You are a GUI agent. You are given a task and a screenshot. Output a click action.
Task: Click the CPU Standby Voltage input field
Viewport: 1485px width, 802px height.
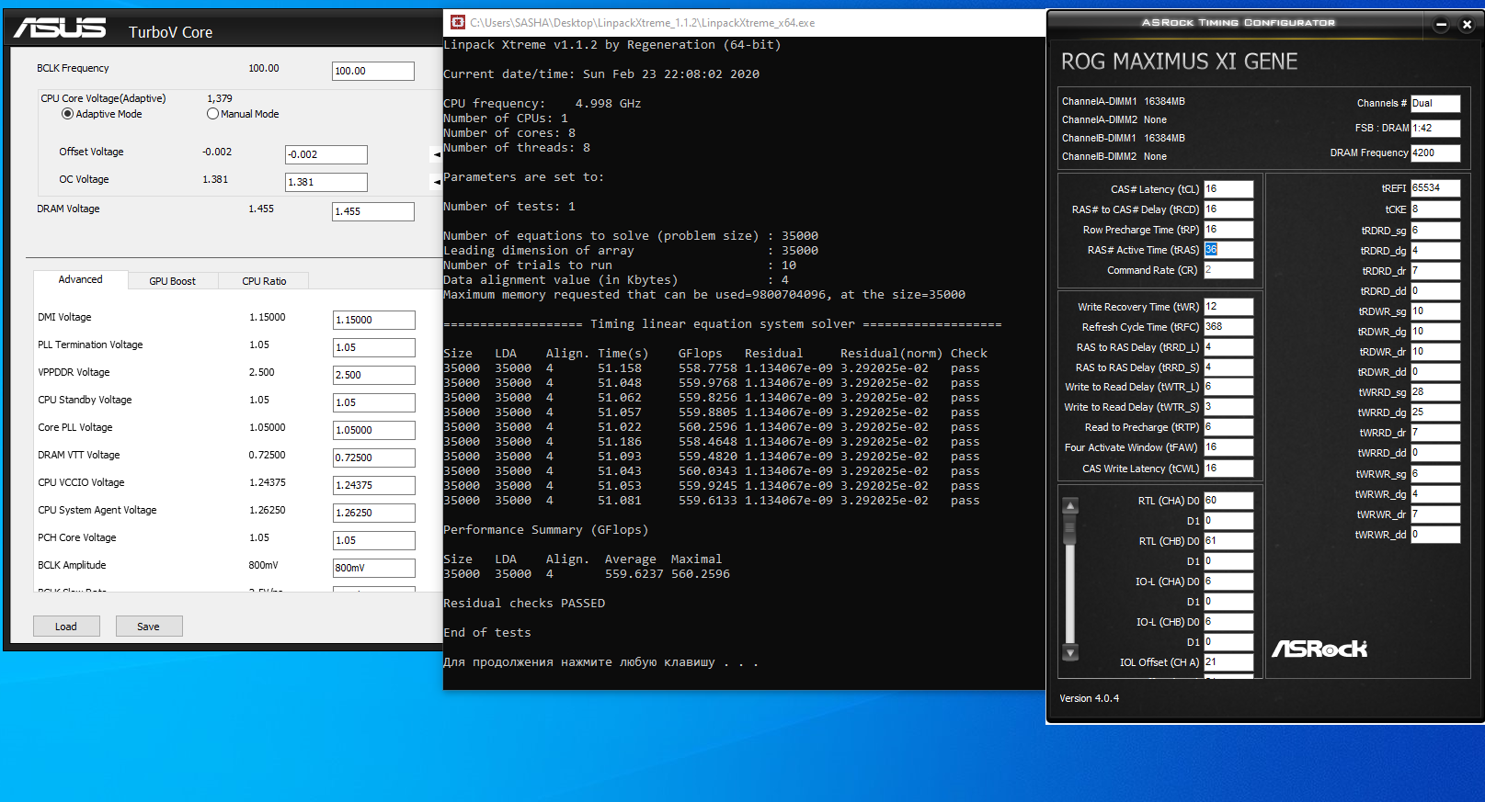374,402
